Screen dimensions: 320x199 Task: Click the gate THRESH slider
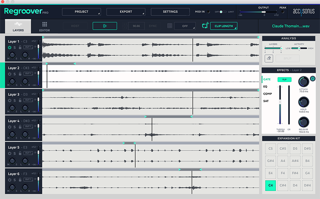(280, 105)
